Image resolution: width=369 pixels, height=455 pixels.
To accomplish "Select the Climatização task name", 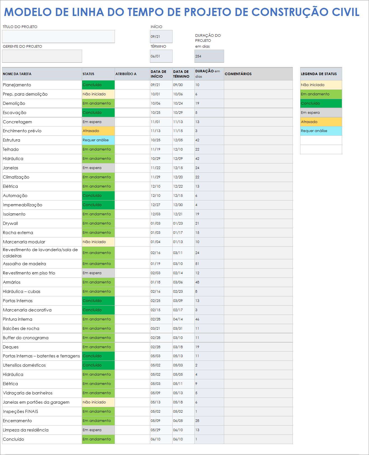I will coord(42,177).
